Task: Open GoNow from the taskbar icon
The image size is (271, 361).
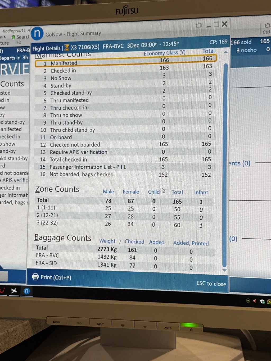Action: (x=27, y=291)
